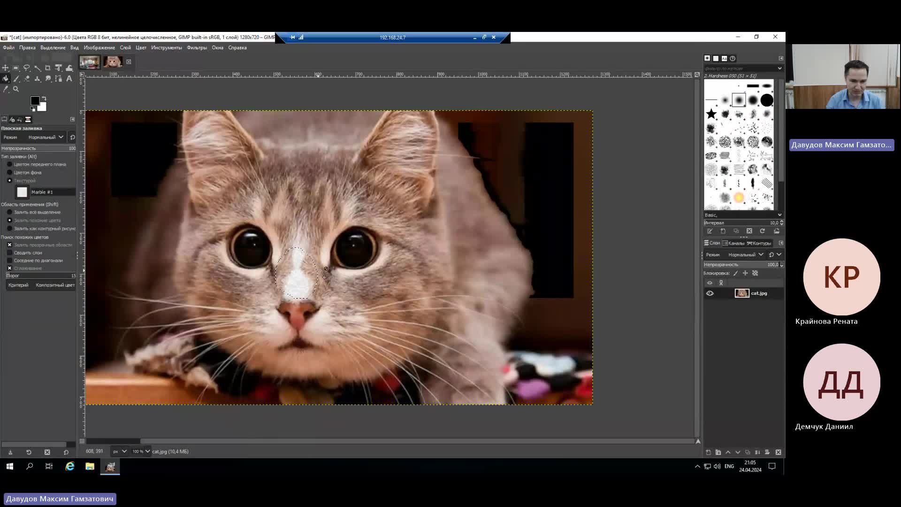Viewport: 901px width, 507px height.
Task: Create new layer in layers panel
Action: coord(708,452)
